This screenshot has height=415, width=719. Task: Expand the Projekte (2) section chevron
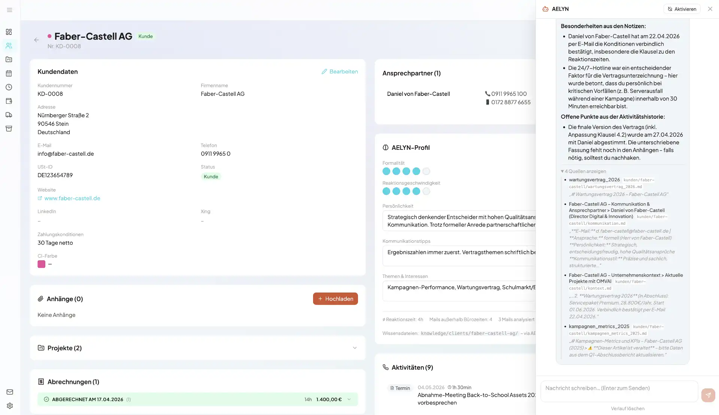coord(355,348)
